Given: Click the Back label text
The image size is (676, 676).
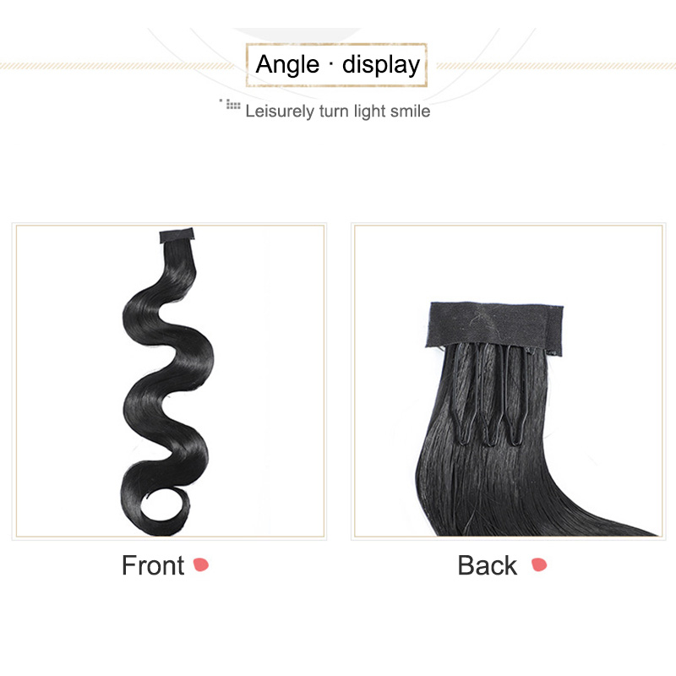Looking at the screenshot, I should pyautogui.click(x=488, y=565).
